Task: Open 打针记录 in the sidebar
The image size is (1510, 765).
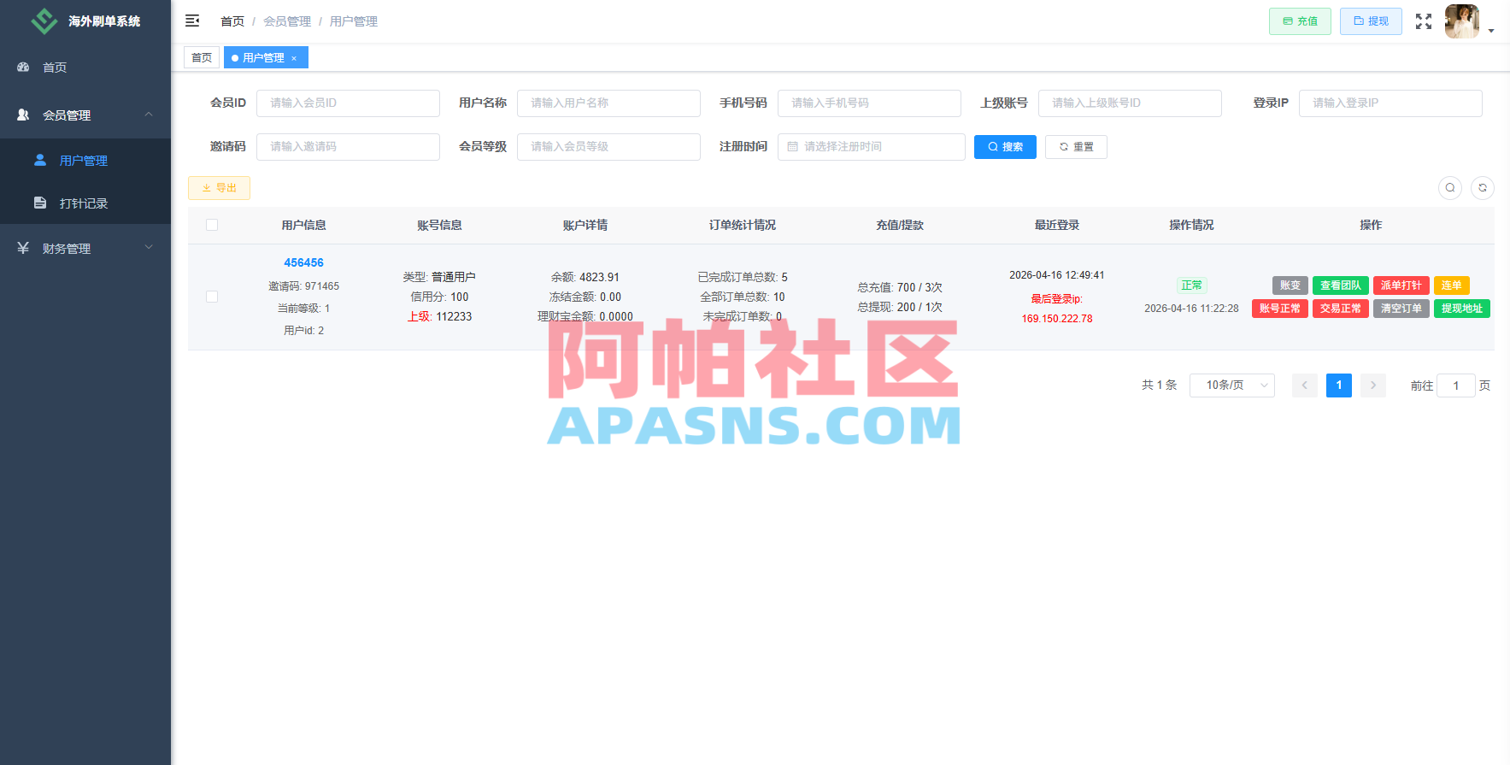Action: point(85,203)
